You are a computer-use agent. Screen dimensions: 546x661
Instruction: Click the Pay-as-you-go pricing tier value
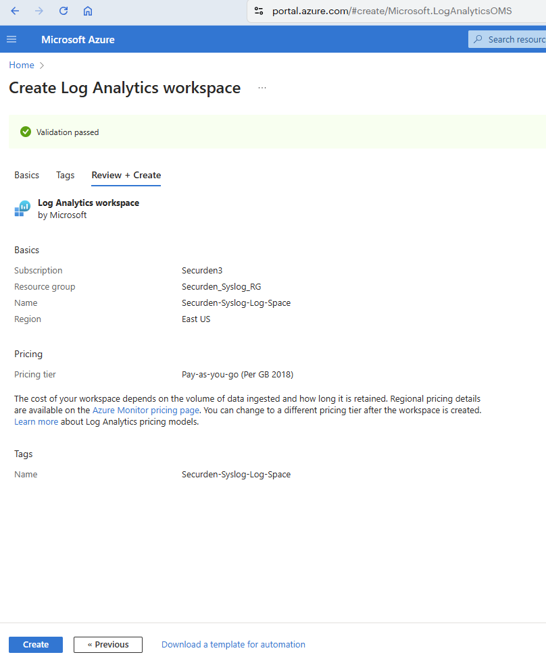[x=238, y=374]
